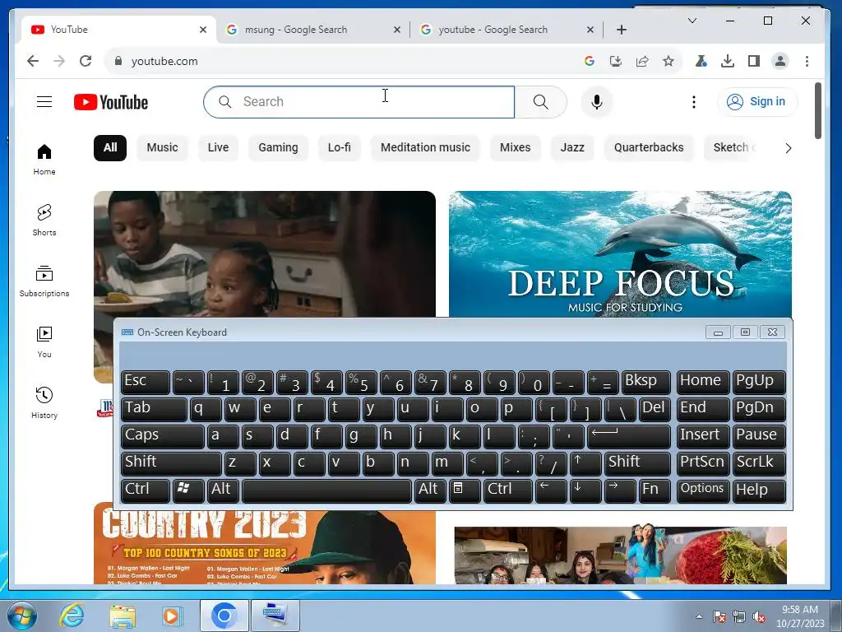Open the YouTube hamburger guide menu
Image resolution: width=842 pixels, height=632 pixels.
pyautogui.click(x=44, y=101)
